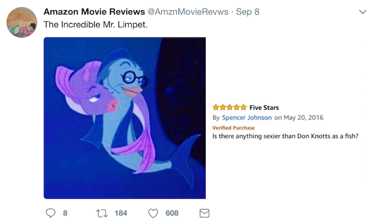Open the cartoon fish movie still

pos(125,118)
